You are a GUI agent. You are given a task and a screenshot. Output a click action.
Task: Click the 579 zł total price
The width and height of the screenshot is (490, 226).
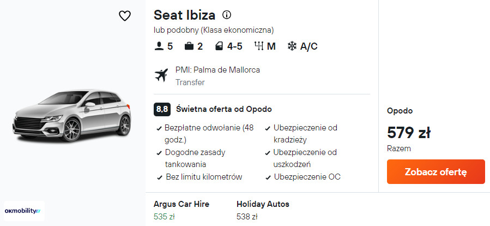click(408, 133)
